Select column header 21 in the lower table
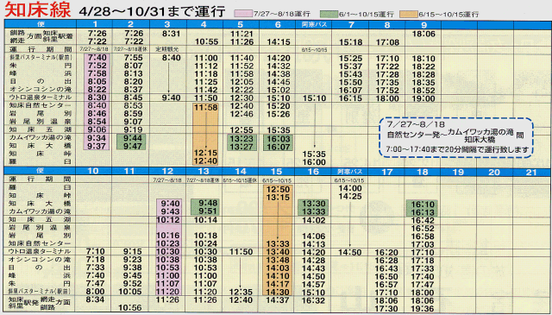Viewport: 552px width, 315px height. pos(531,172)
